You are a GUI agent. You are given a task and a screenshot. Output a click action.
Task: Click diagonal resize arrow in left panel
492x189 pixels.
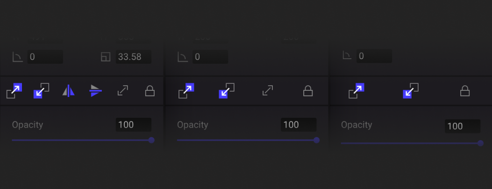(x=122, y=91)
